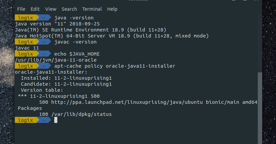Click the "javac -version" command text
Image resolution: width=276 pixels, height=144 pixels.
coord(75,42)
